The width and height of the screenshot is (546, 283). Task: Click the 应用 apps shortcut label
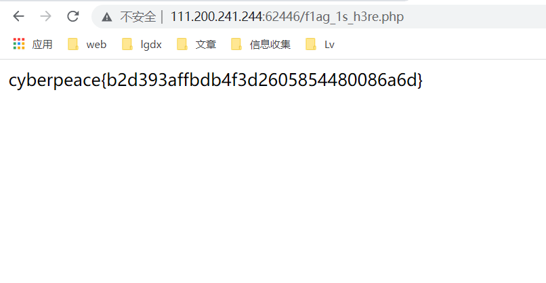(42, 45)
